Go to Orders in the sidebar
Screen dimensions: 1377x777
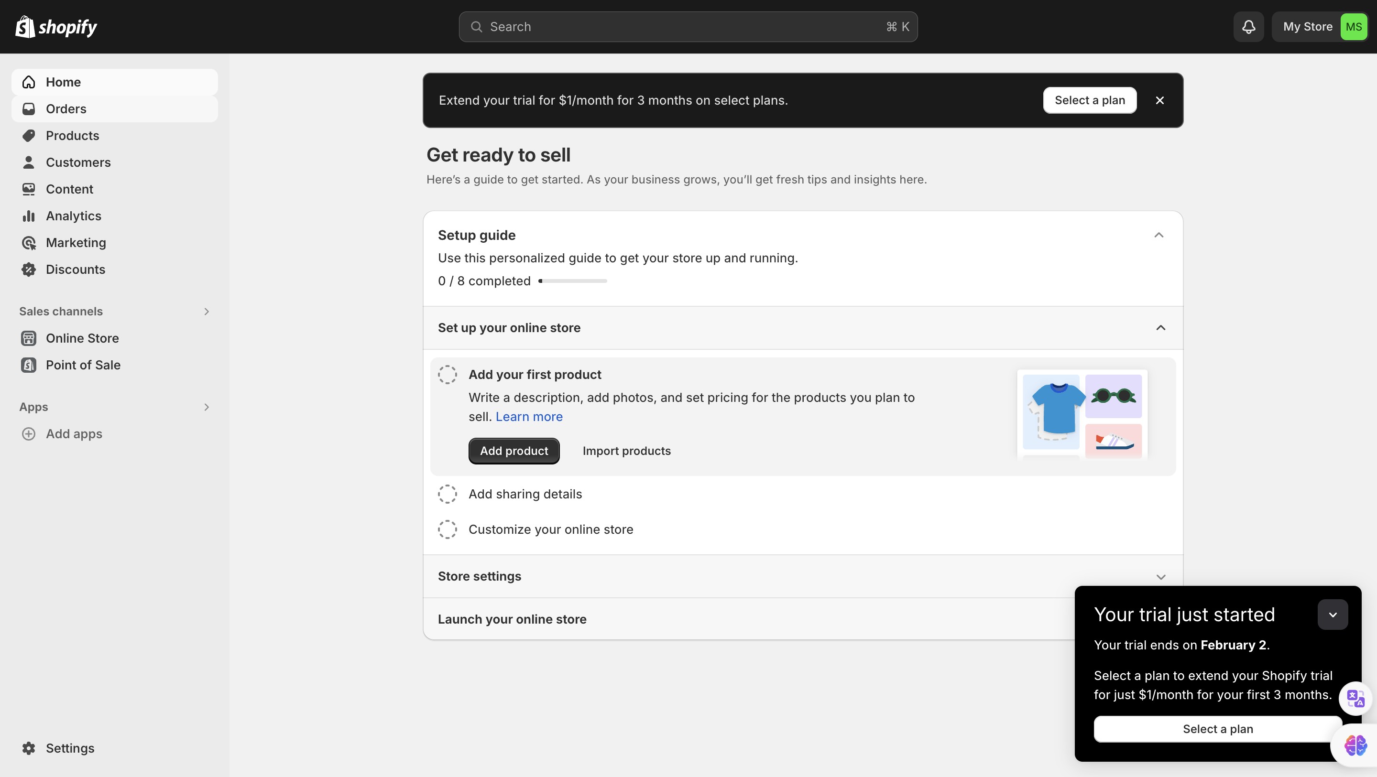point(66,109)
